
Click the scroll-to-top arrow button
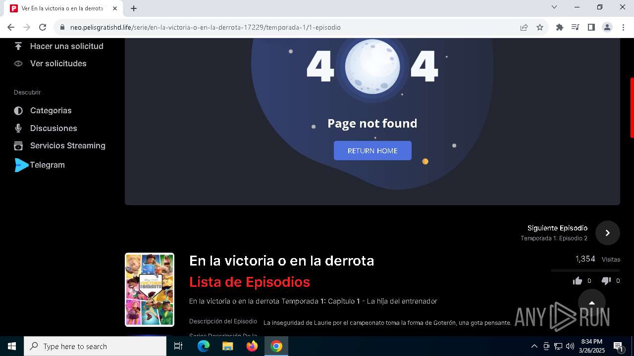tap(591, 302)
